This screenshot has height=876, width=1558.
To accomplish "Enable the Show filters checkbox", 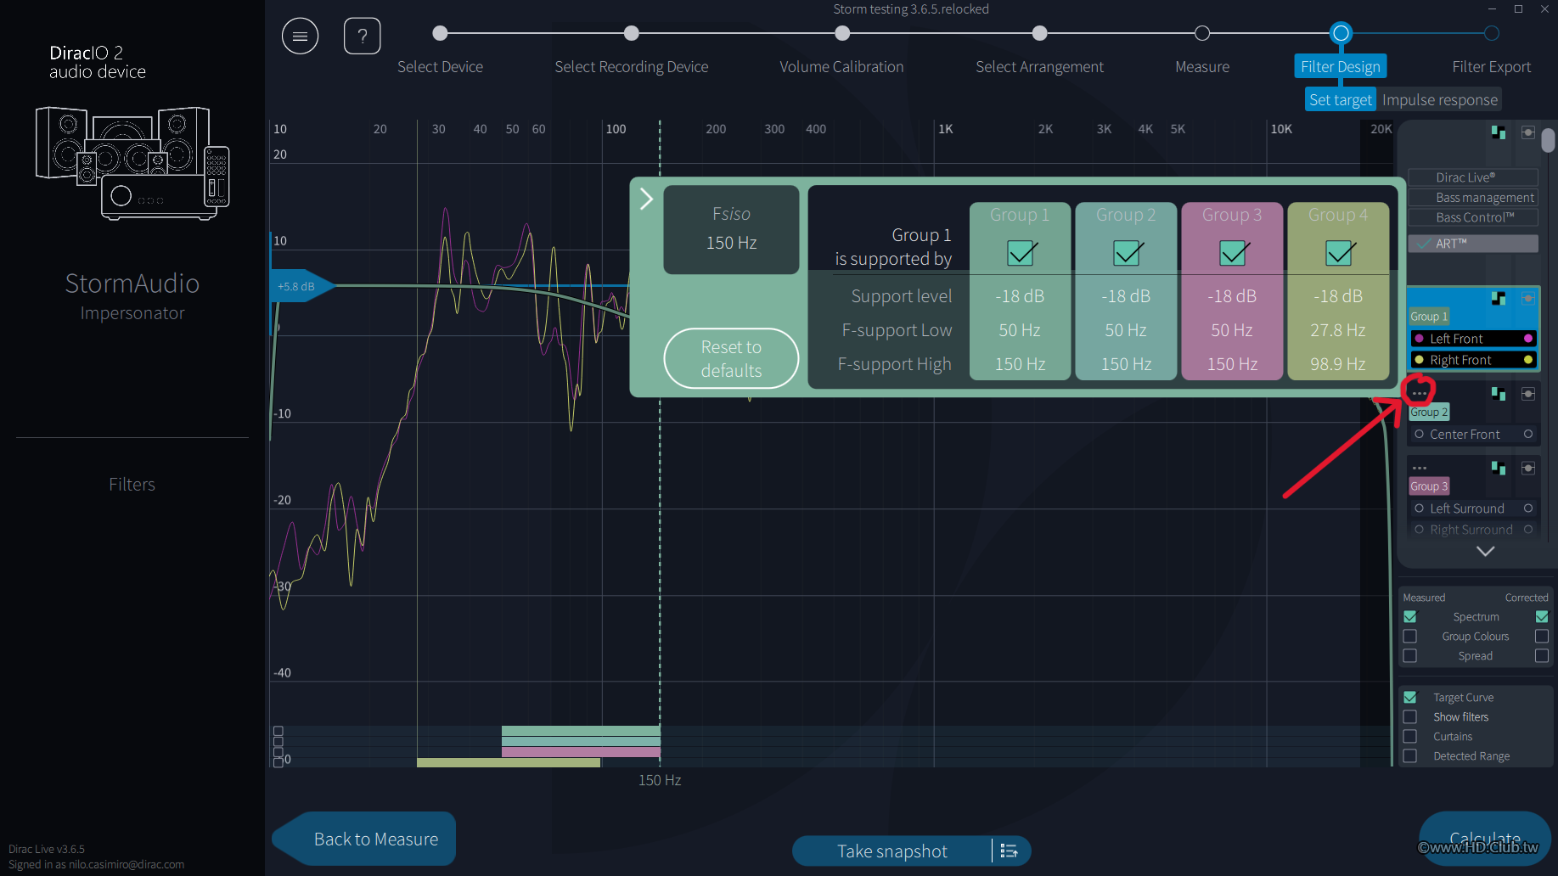I will click(1410, 717).
